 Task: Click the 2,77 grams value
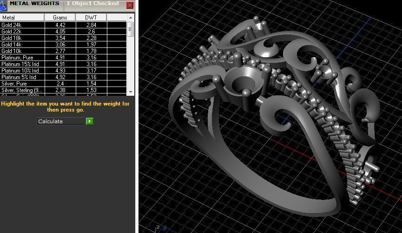pyautogui.click(x=60, y=51)
